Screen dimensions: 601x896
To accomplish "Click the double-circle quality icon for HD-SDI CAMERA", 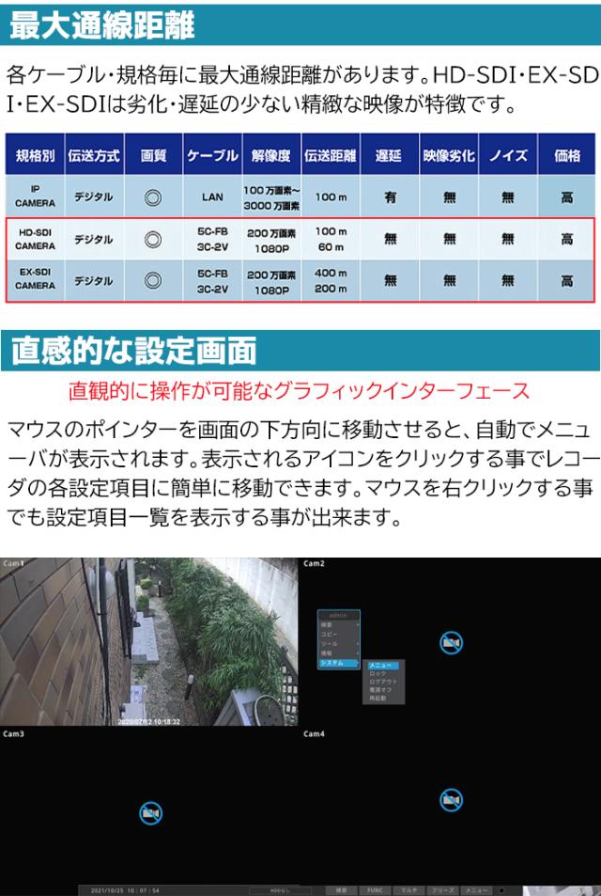I will coord(153,240).
